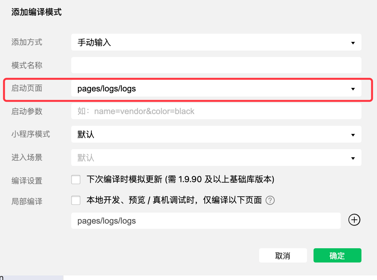The image size is (377, 280).
Task: Expand the 进入场景 greyed 默认 selector
Action: pyautogui.click(x=216, y=157)
